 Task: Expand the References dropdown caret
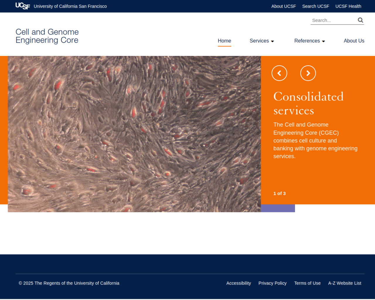[x=323, y=41]
